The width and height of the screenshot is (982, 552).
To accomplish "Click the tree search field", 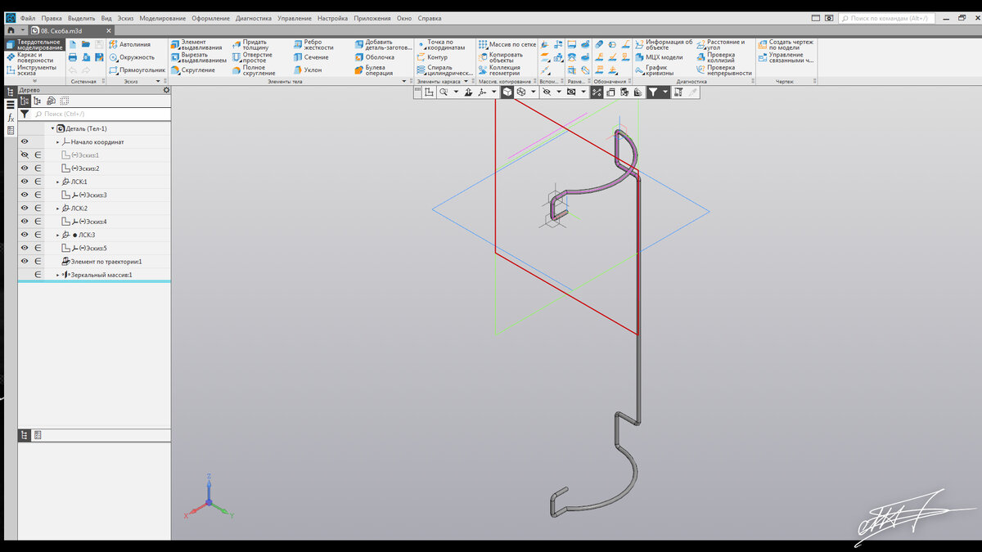I will (x=101, y=114).
